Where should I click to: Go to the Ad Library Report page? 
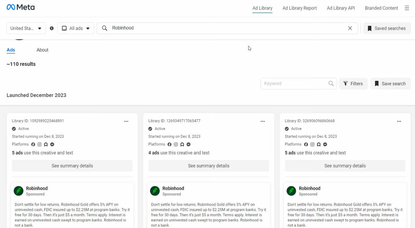click(x=299, y=8)
